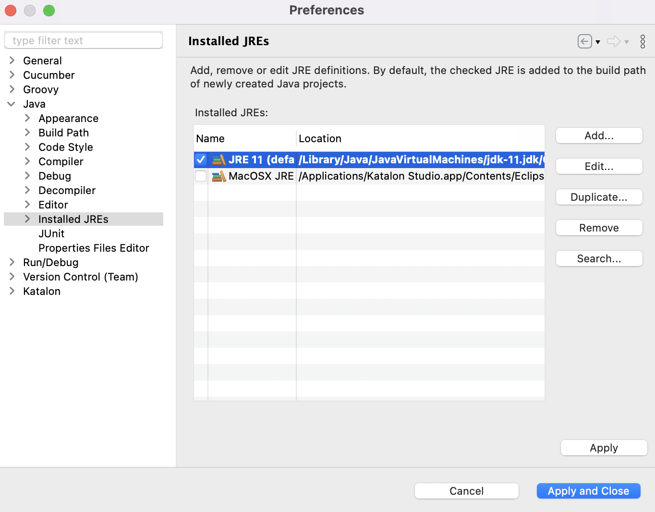
Task: Click the forward navigation arrow icon
Action: pos(613,42)
